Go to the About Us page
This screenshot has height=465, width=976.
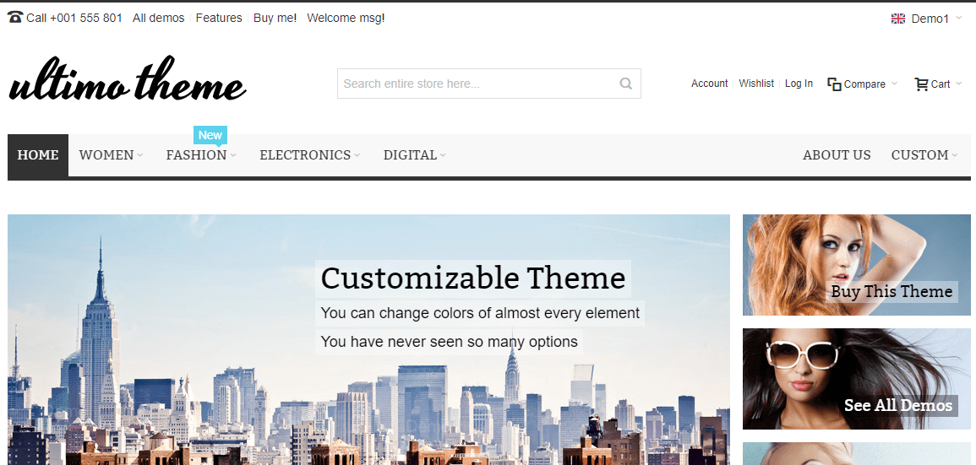pos(837,155)
